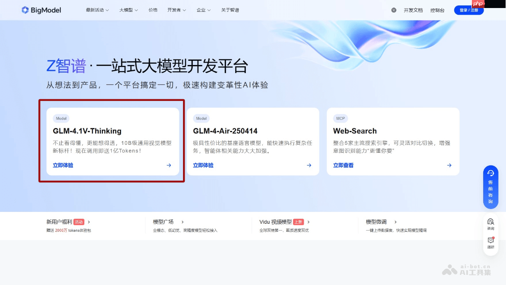This screenshot has width=506, height=285.
Task: Click GLM-4.1V-Thinking description about 10B级通用视觉模型
Action: click(112, 147)
